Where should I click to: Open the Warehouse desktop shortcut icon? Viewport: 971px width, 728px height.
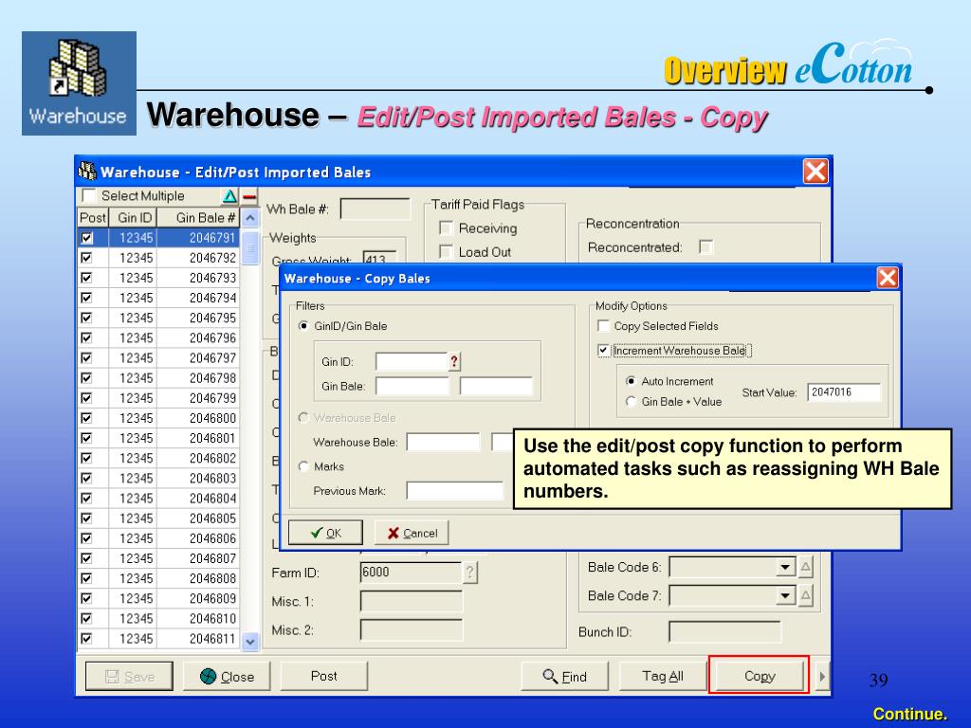point(79,83)
